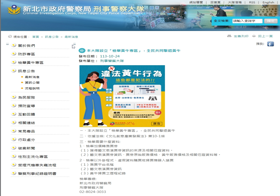
Task: Click the back arrow icon for 回上一頁
Action: coord(254,36)
